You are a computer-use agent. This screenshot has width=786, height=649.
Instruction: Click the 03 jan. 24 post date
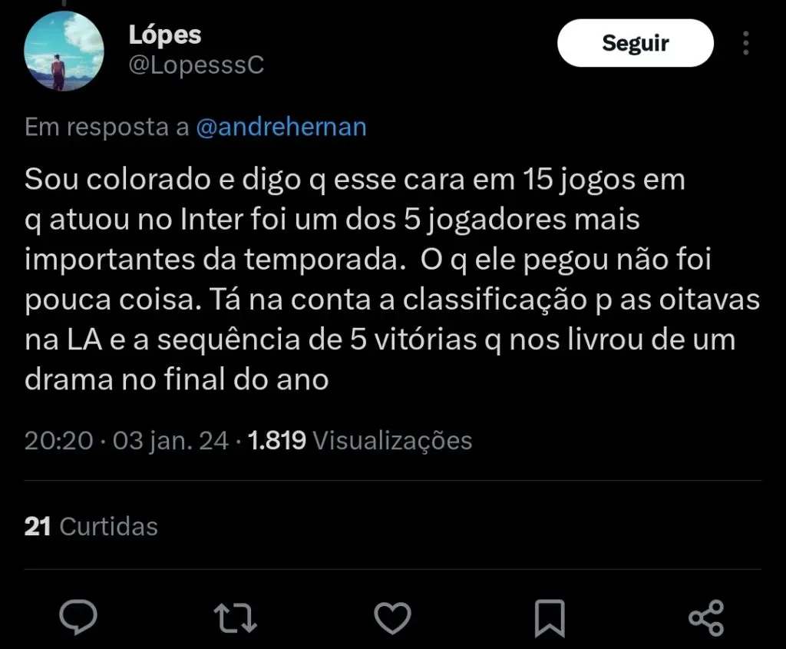[170, 440]
